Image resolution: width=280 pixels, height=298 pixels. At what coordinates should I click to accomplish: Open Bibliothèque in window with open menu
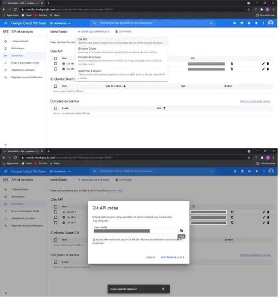pyautogui.click(x=18, y=48)
